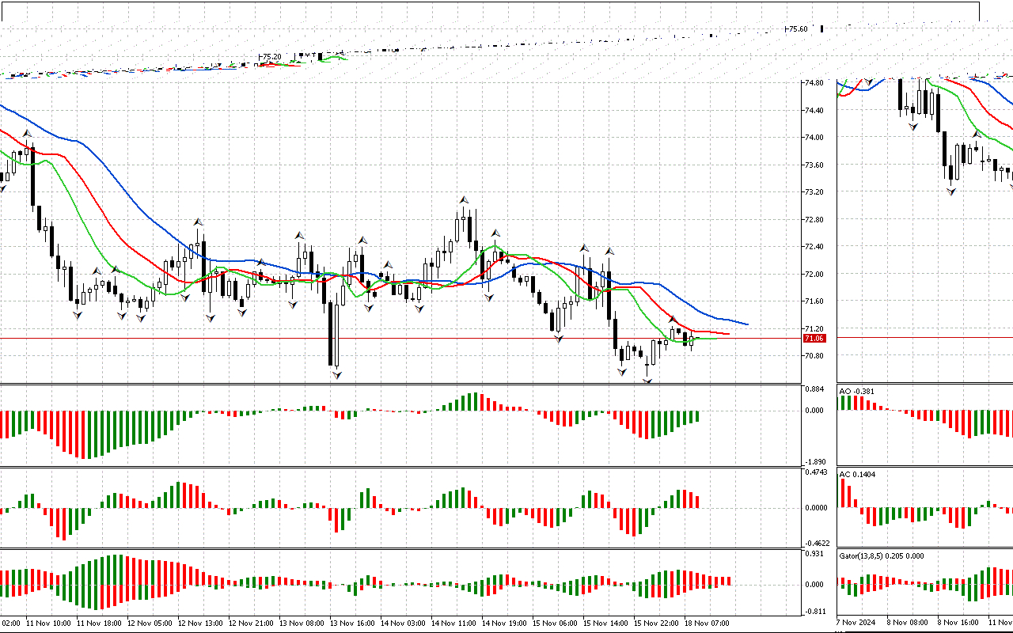Click the 75.20 price marker at top

coord(271,57)
